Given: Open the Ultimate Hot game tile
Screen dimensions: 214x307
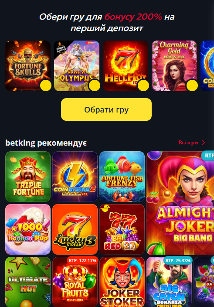Looking at the screenshot, I should click(28, 282).
